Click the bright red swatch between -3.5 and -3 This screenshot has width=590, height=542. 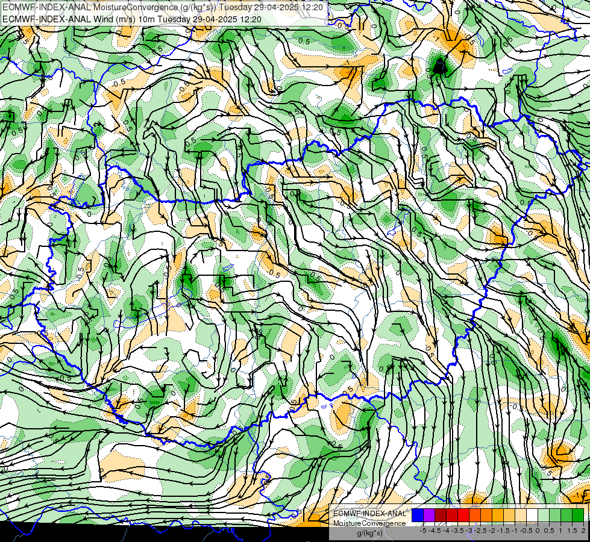coord(463,515)
